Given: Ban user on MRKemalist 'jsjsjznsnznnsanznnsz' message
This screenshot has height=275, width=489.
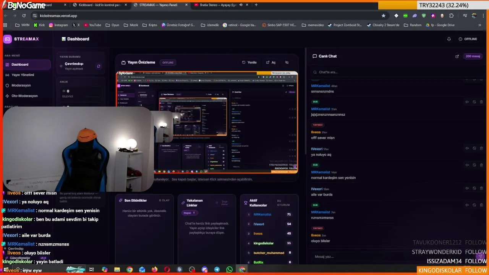Looking at the screenshot, I should pyautogui.click(x=474, y=102).
